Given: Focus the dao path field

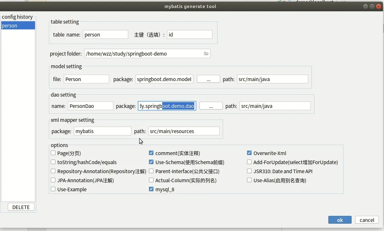Looking at the screenshot, I should [275, 106].
